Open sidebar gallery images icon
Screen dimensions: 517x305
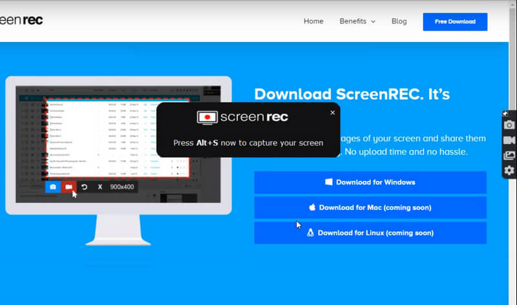pyautogui.click(x=509, y=155)
